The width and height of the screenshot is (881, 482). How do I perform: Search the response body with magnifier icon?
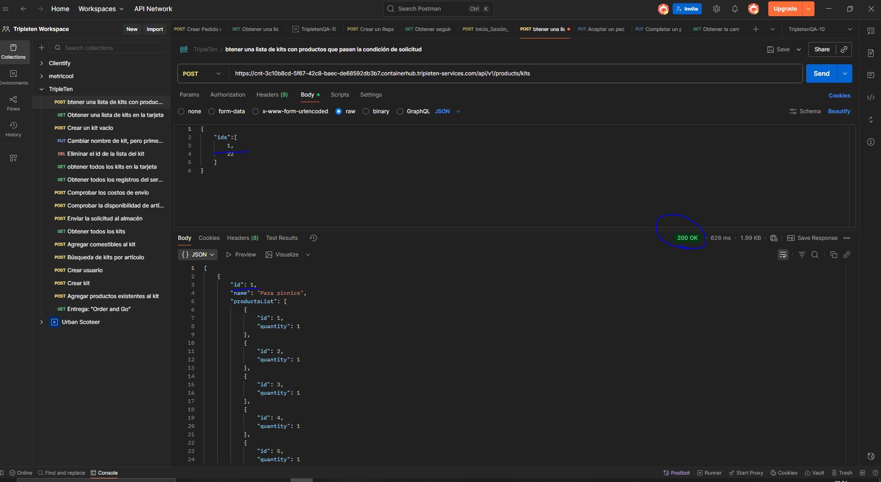815,255
